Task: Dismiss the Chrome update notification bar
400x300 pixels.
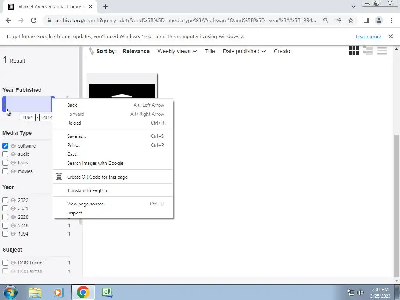Action: [x=390, y=36]
